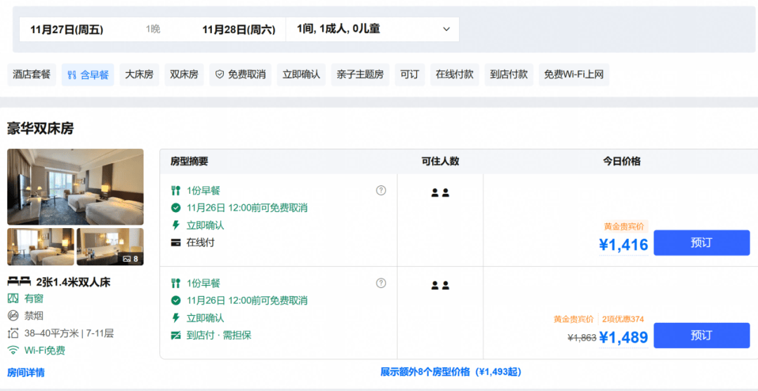Open the small right room thumbnail

point(110,247)
